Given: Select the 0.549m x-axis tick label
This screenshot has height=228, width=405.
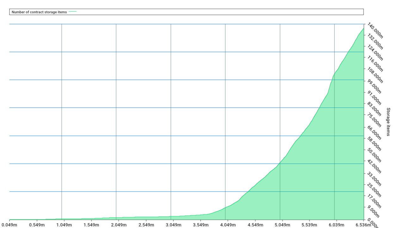Looking at the screenshot, I should (x=37, y=225).
